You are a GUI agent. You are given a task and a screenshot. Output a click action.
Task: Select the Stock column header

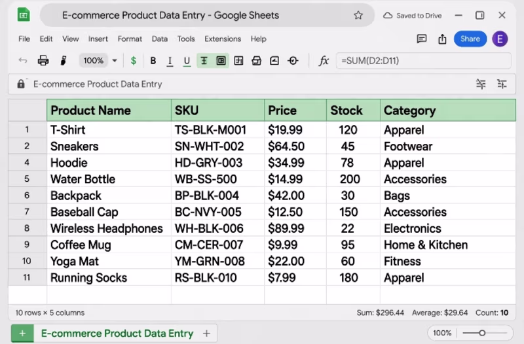click(353, 111)
